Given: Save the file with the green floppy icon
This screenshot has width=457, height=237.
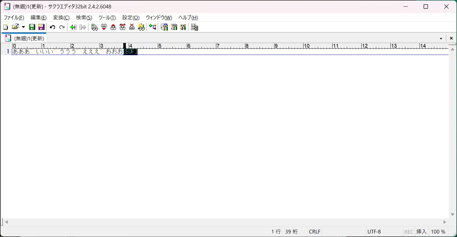Looking at the screenshot, I should pos(32,27).
